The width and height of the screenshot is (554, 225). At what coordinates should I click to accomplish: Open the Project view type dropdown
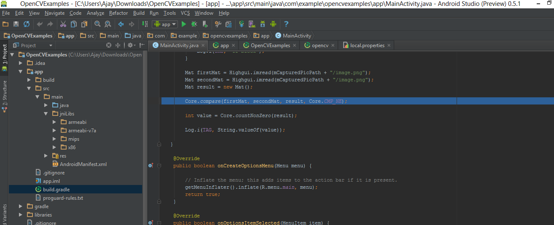point(33,45)
